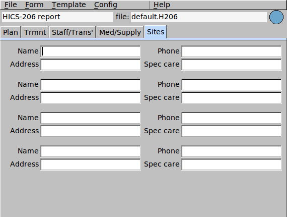Switch to the Plan tab
Viewport: 287px width, 217px height.
[x=11, y=32]
